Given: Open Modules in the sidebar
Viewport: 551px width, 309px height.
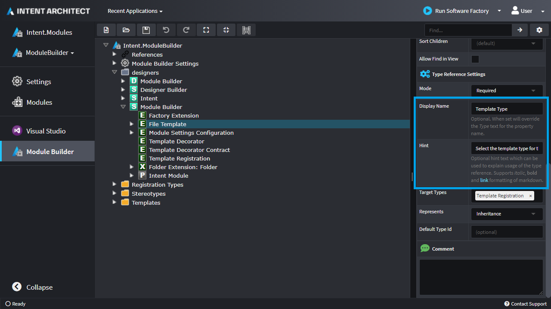Looking at the screenshot, I should 47,102.
